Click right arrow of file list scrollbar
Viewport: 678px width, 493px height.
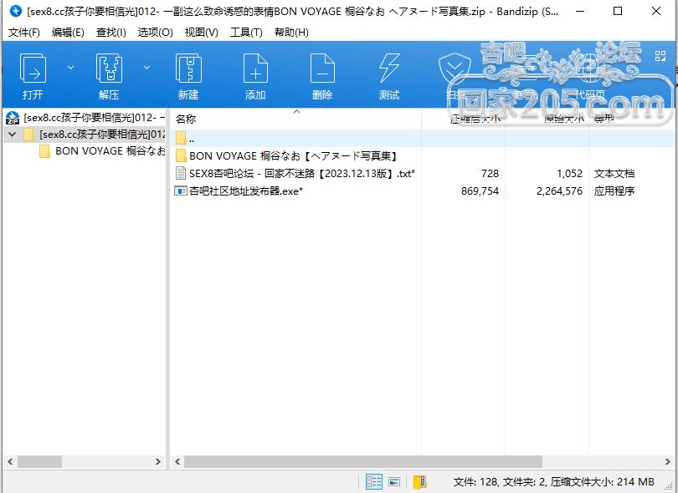668,461
